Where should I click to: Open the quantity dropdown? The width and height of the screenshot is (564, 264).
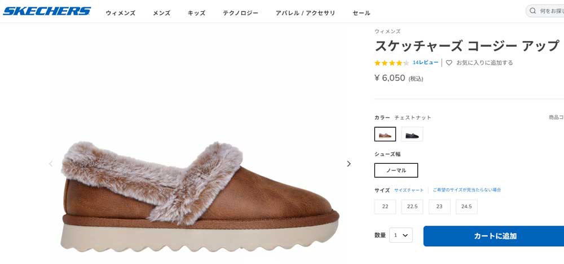pos(401,235)
